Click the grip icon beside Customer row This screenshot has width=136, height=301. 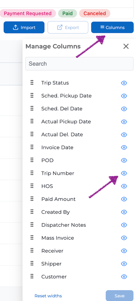[32, 276]
